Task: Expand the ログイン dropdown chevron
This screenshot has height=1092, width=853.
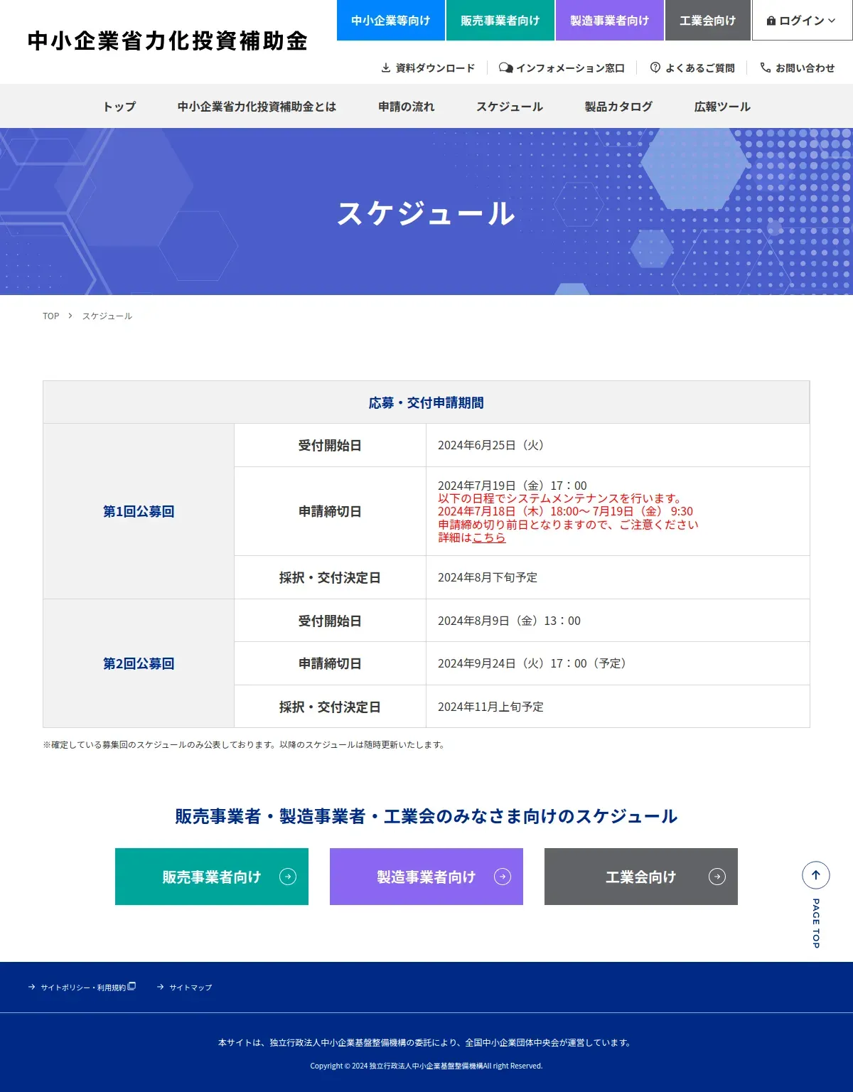Action: click(832, 21)
